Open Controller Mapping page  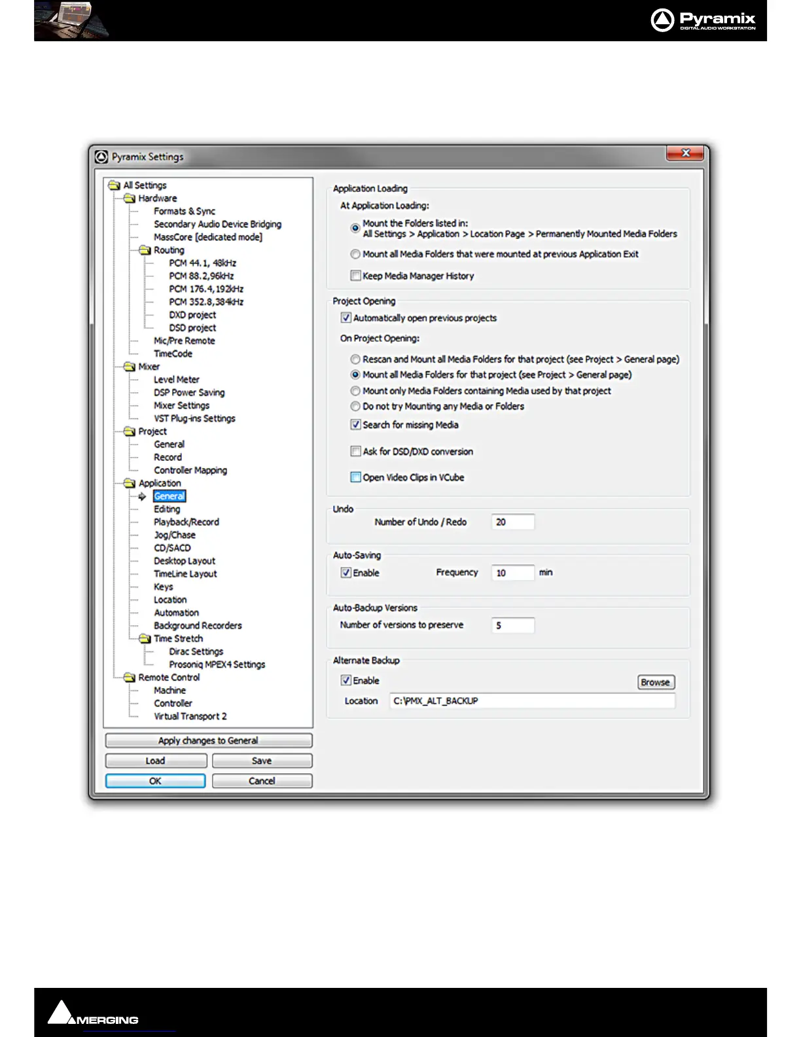190,470
